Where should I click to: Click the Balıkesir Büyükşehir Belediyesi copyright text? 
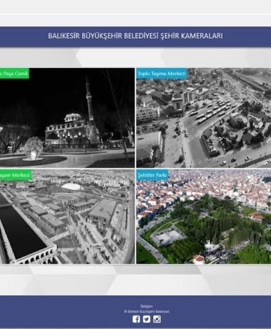click(146, 311)
